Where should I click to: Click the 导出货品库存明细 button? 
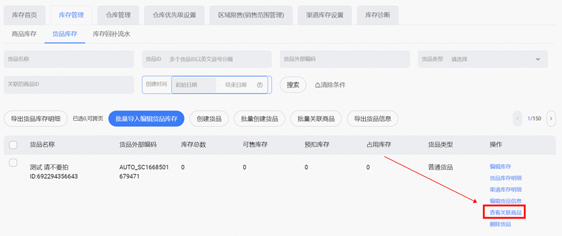coord(36,119)
